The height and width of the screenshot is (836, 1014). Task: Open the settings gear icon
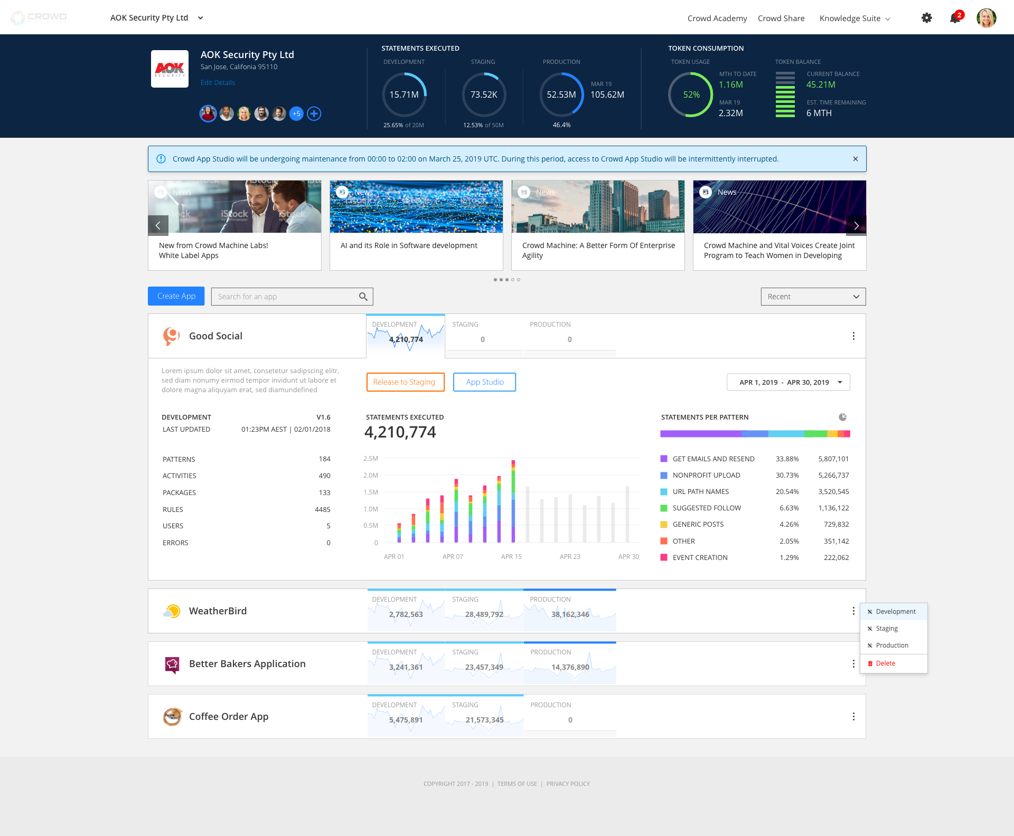[926, 18]
